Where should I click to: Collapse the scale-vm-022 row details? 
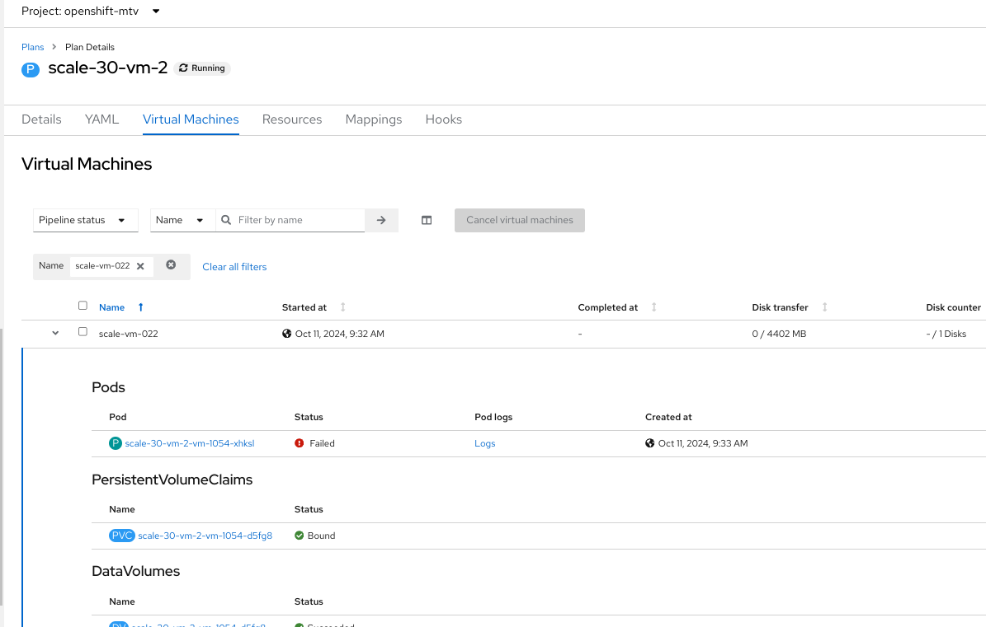55,334
